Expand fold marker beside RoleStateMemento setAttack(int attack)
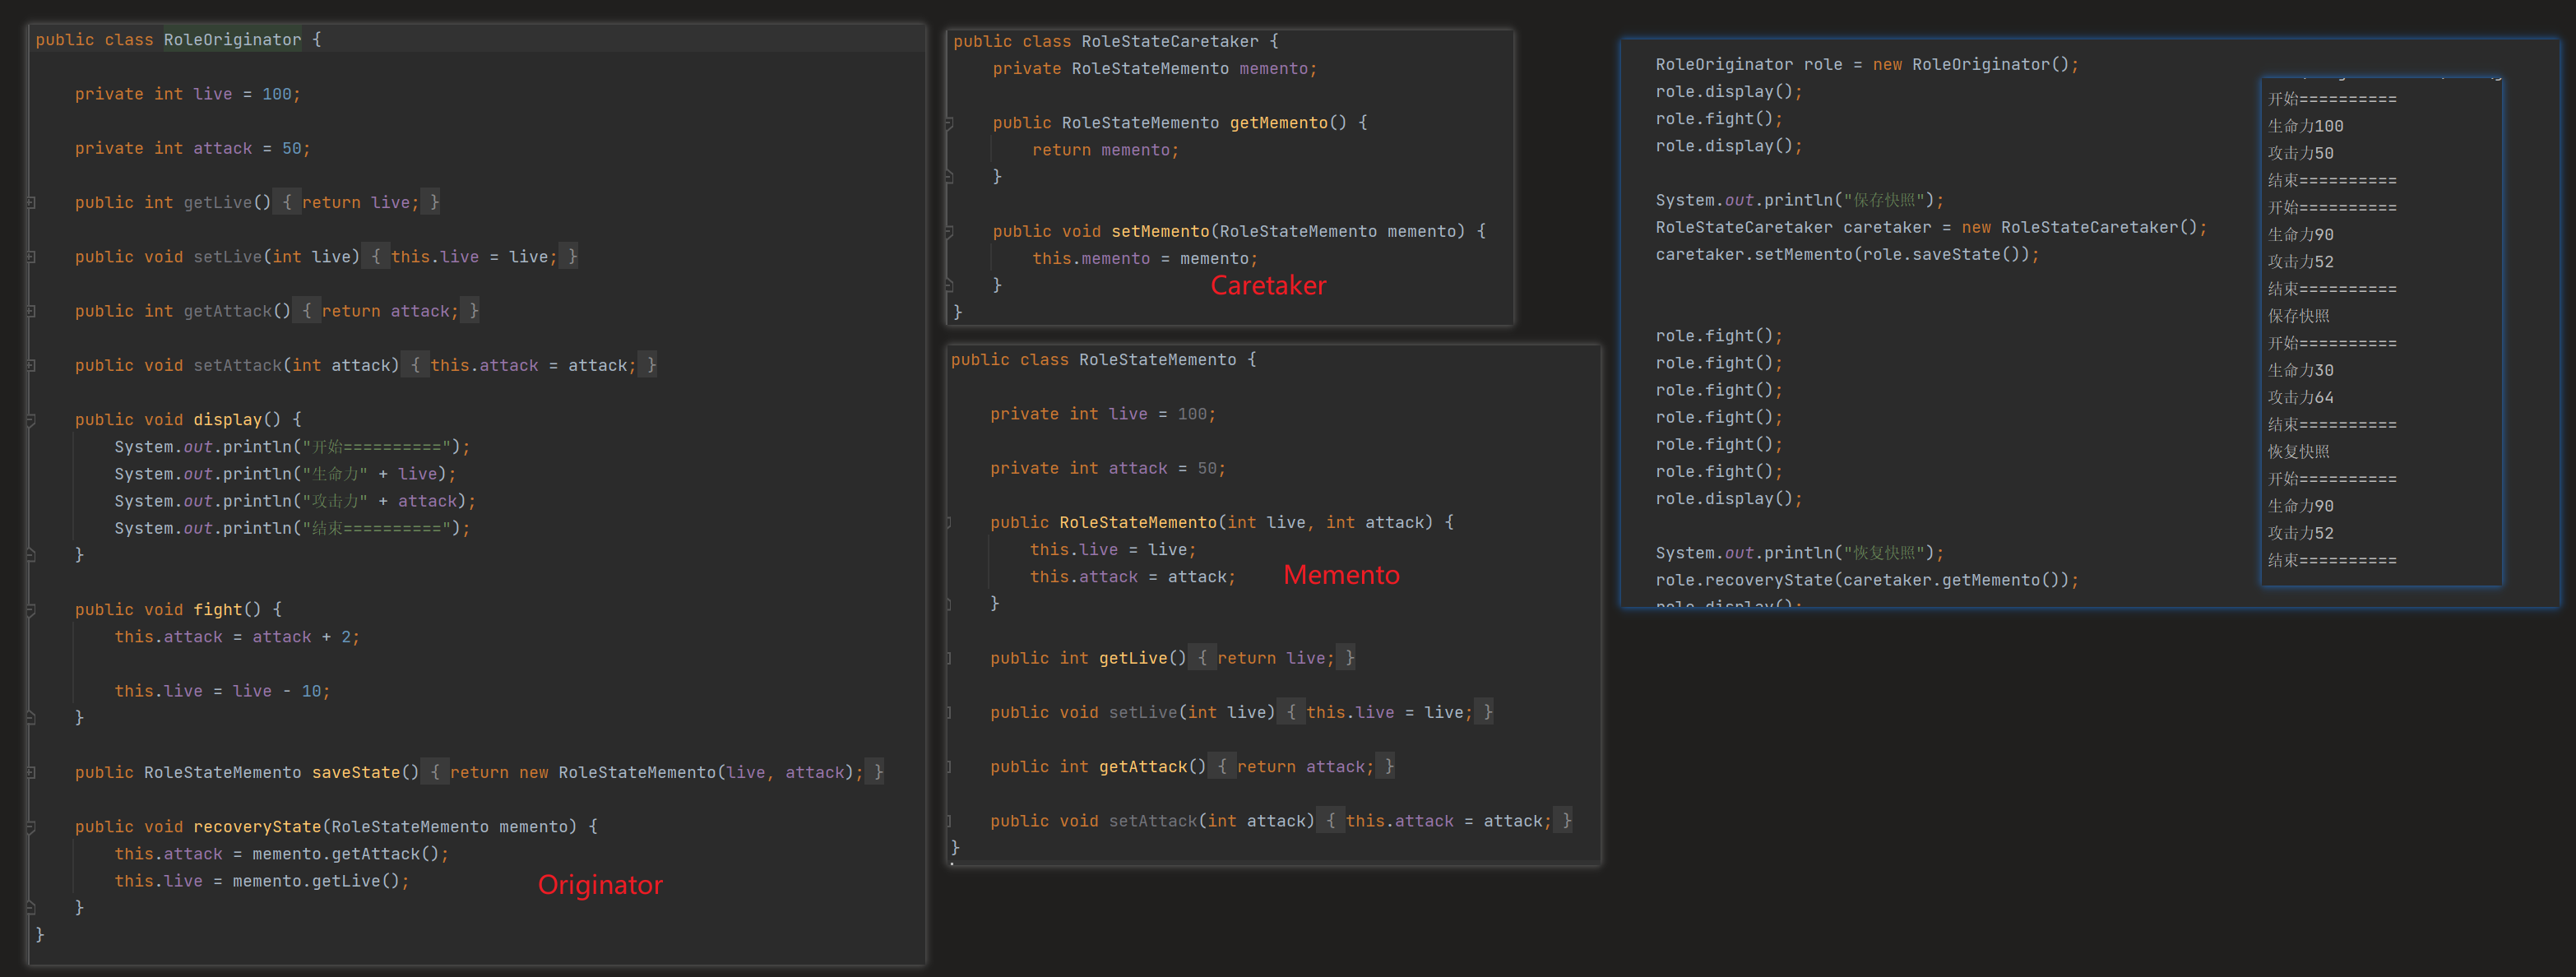The width and height of the screenshot is (2576, 977). coord(949,821)
